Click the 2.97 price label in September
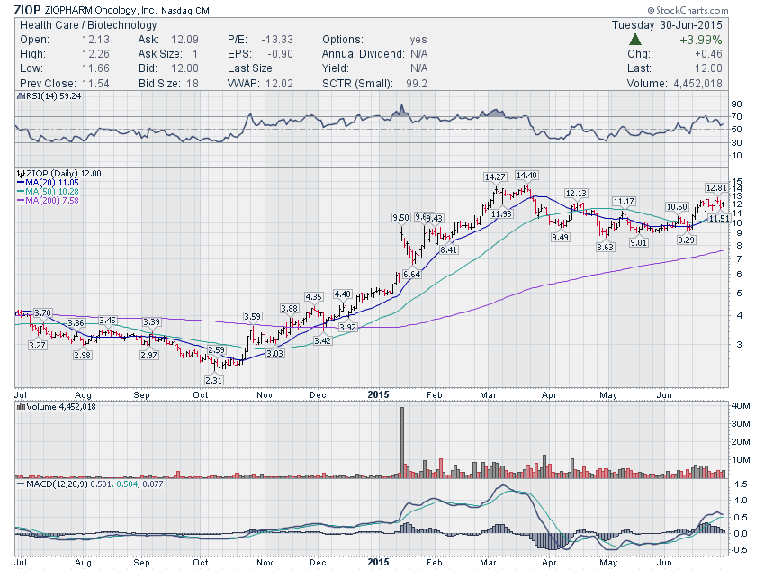The image size is (765, 570). (x=148, y=356)
